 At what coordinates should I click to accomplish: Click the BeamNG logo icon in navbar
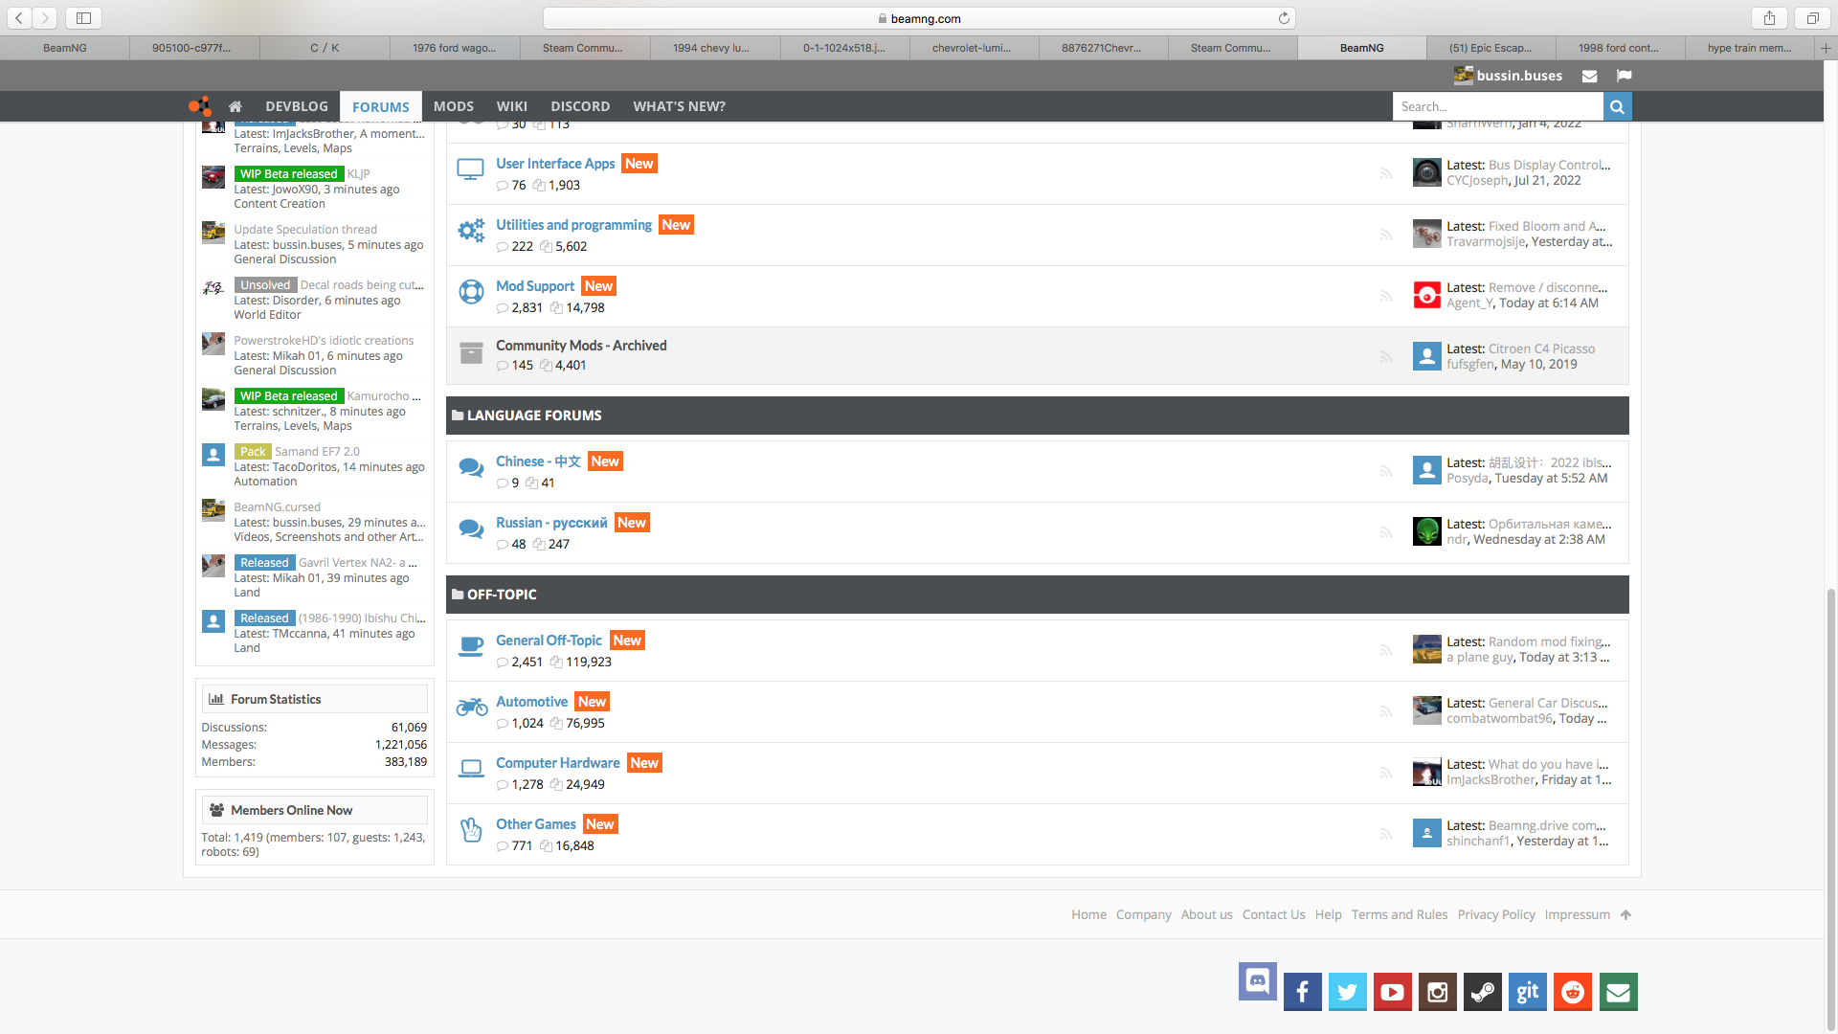click(x=200, y=106)
